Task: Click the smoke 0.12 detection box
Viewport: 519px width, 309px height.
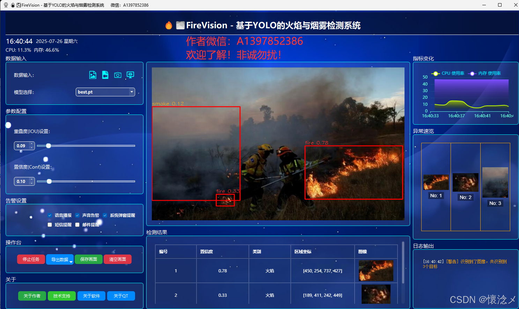Action: (x=196, y=154)
